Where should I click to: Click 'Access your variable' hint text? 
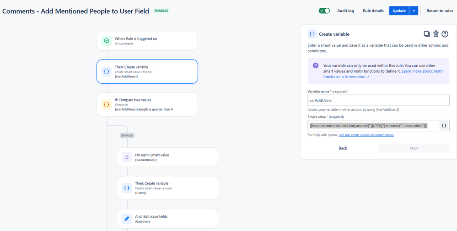[x=353, y=110]
